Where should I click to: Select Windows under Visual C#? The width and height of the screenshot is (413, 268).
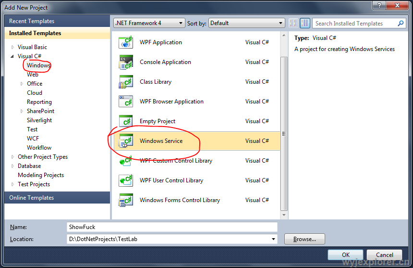[x=38, y=65]
